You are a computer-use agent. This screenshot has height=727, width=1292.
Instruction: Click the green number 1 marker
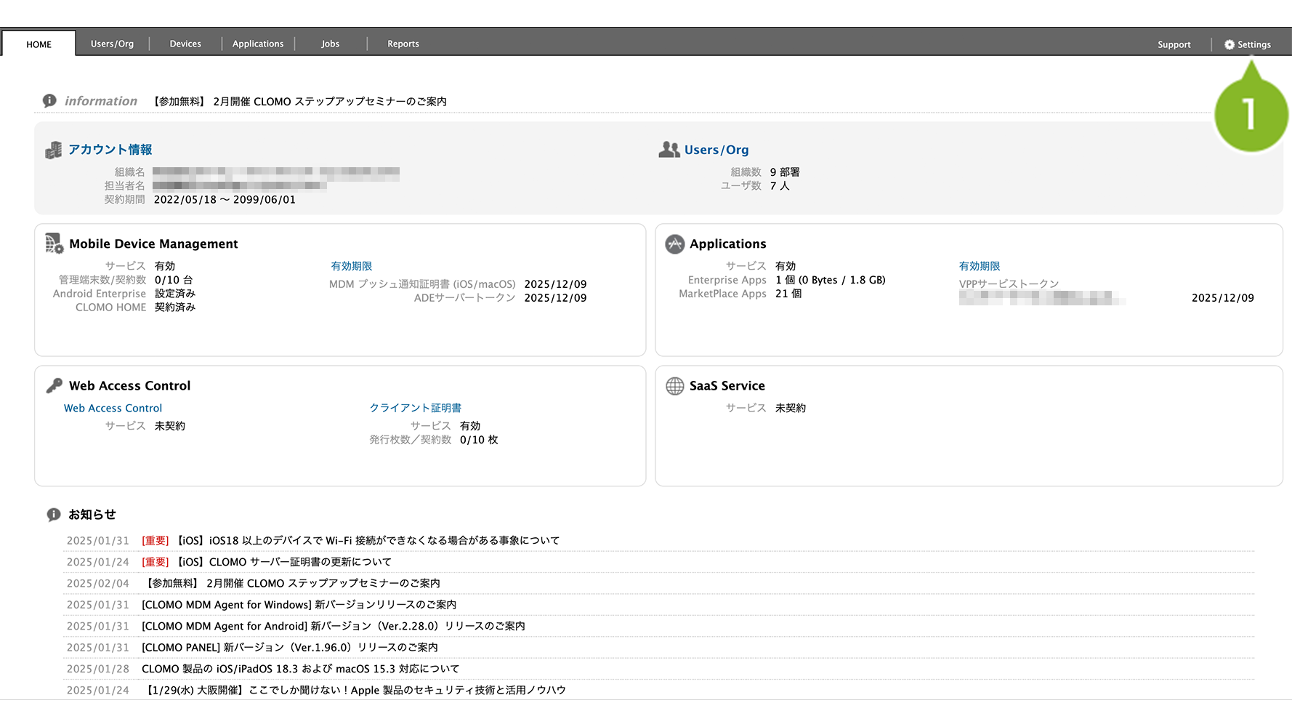(1250, 115)
